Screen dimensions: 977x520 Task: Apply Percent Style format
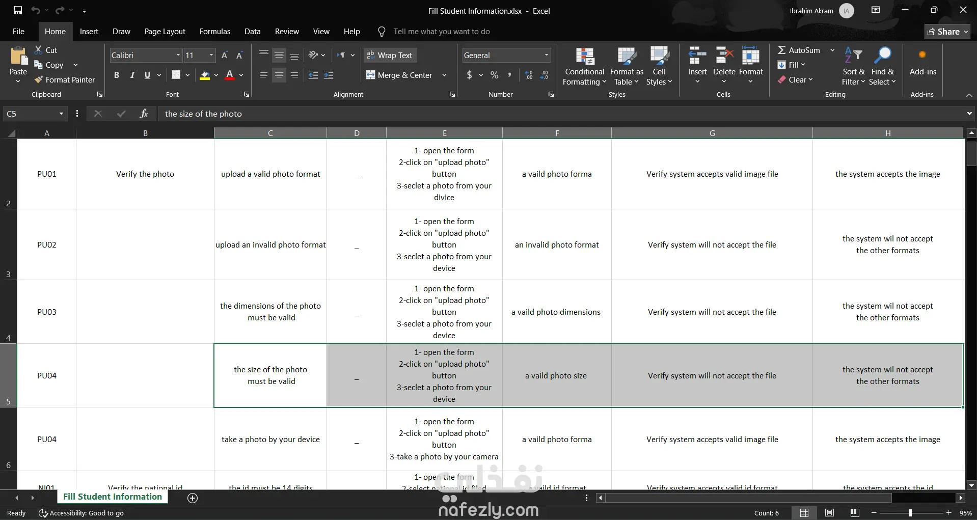(494, 75)
